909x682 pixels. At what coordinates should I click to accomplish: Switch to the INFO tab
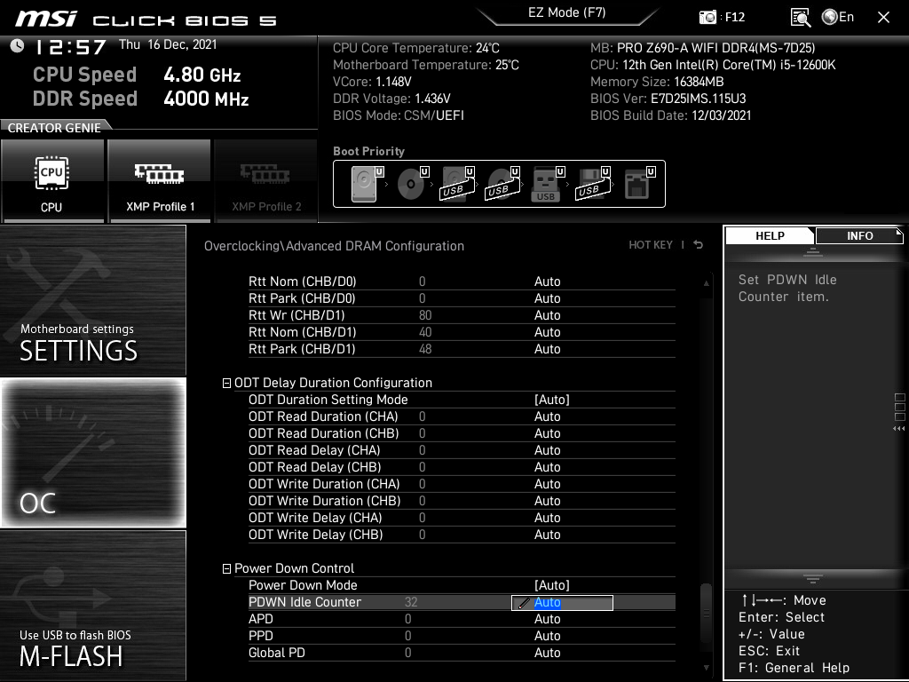(x=859, y=235)
